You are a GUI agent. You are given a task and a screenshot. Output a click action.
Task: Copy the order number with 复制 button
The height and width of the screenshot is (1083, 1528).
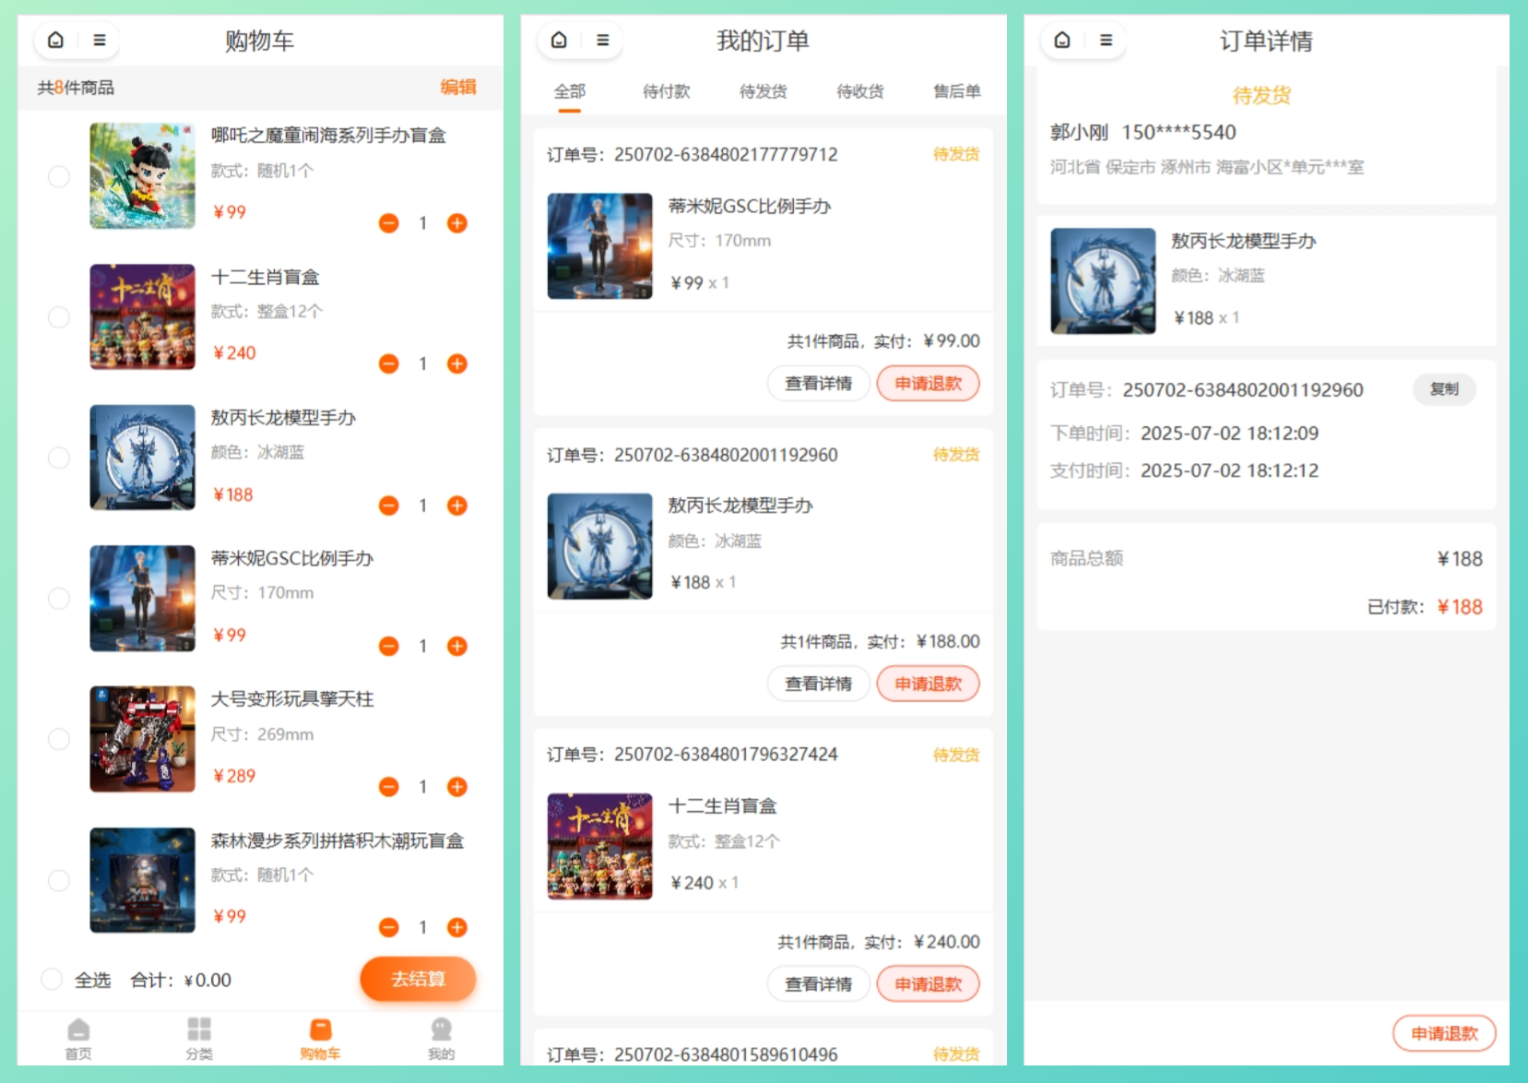1443,389
